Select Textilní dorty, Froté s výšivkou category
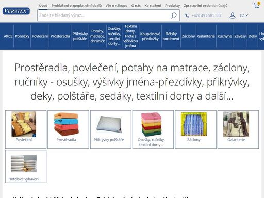The width and height of the screenshot is (264, 198). coord(130,36)
